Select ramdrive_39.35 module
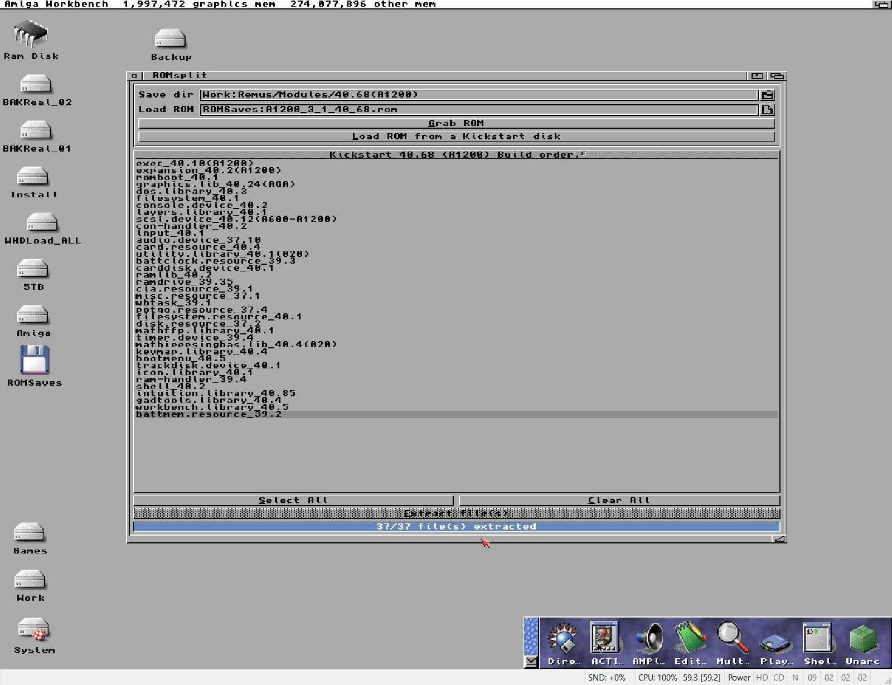 pos(457,282)
